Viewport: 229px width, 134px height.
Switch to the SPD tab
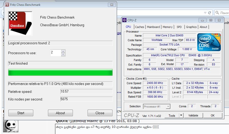click(x=179, y=27)
